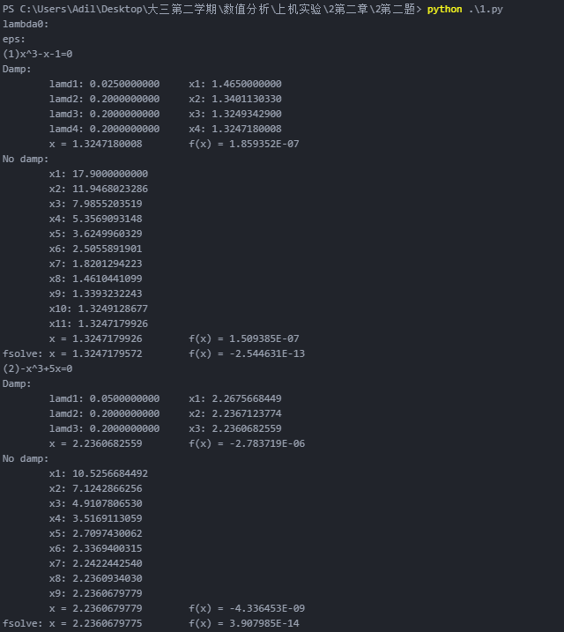Click the PowerShell prompt path text

coord(211,10)
